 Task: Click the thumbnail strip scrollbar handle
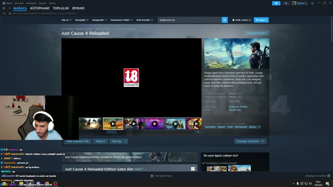pyautogui.click(x=112, y=132)
